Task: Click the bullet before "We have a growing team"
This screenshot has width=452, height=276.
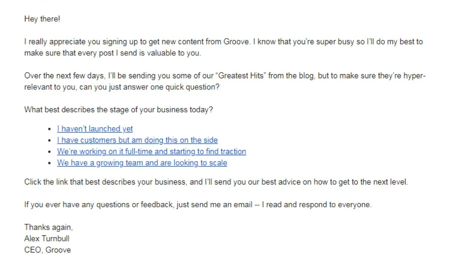Action: 50,163
